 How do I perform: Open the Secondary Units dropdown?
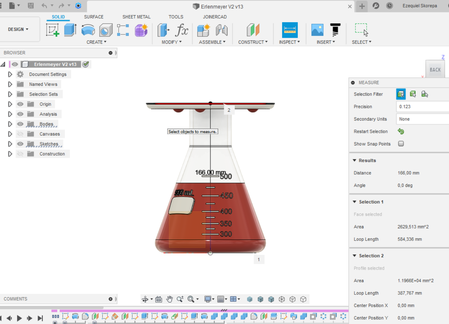click(422, 119)
